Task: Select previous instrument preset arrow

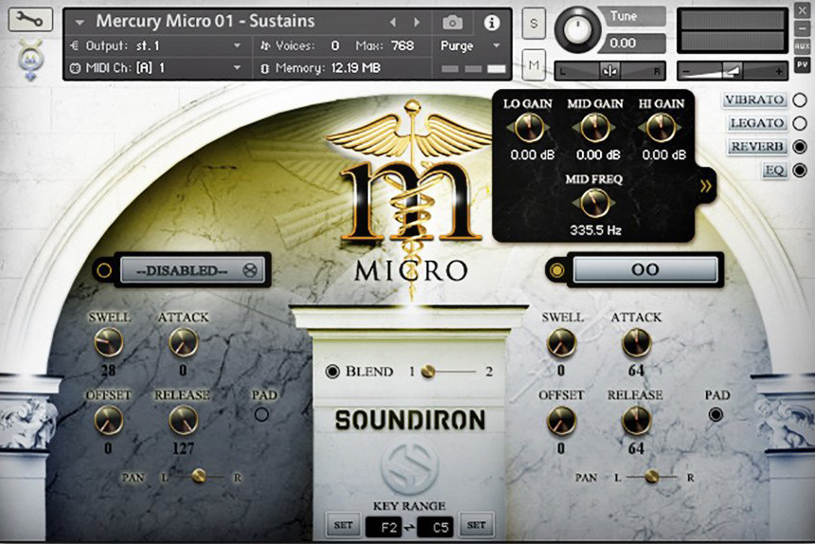Action: click(x=393, y=22)
